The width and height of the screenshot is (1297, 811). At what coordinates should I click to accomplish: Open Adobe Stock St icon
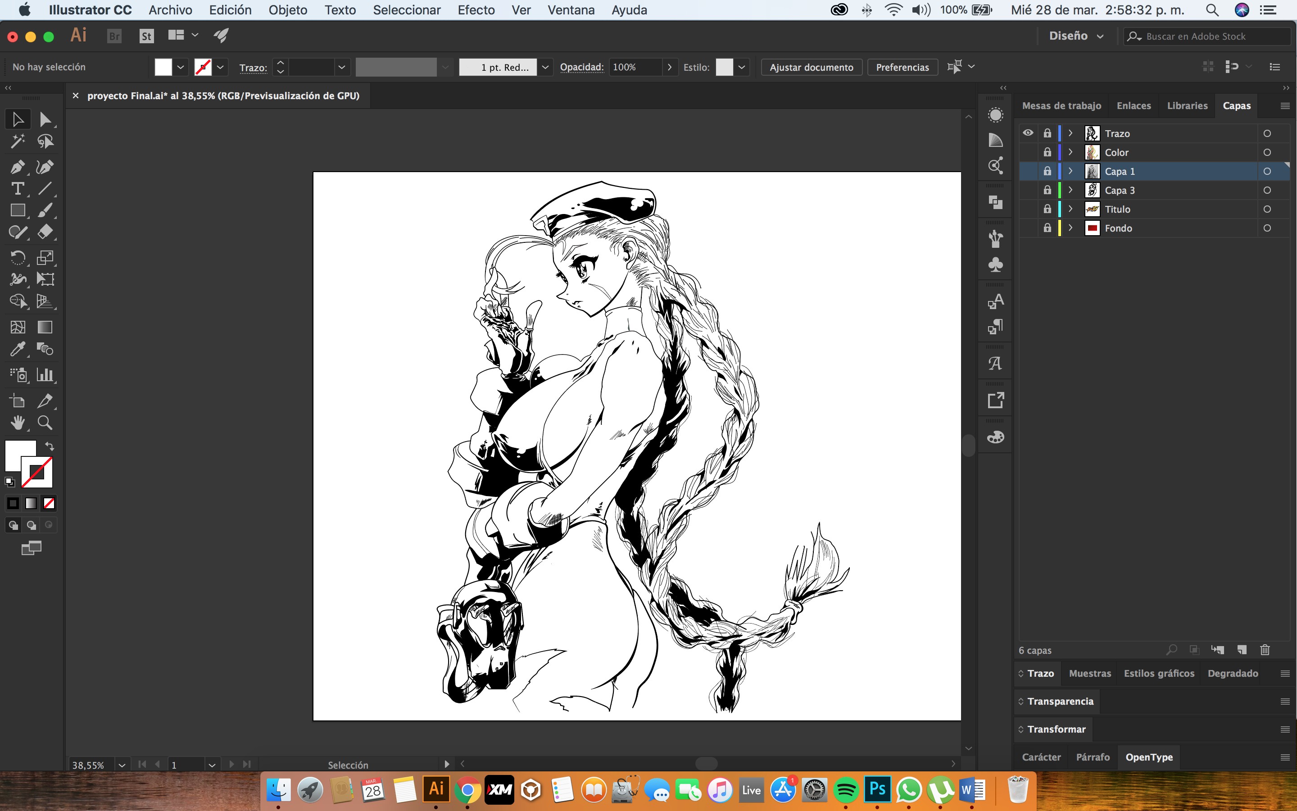click(146, 36)
